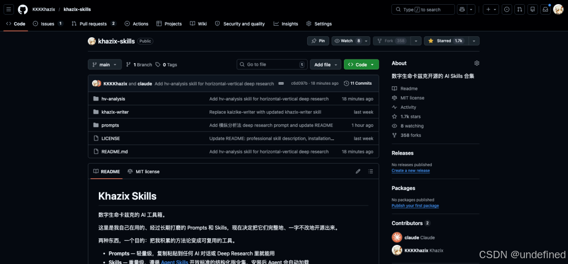Open the hamburger navigation menu

point(9,9)
